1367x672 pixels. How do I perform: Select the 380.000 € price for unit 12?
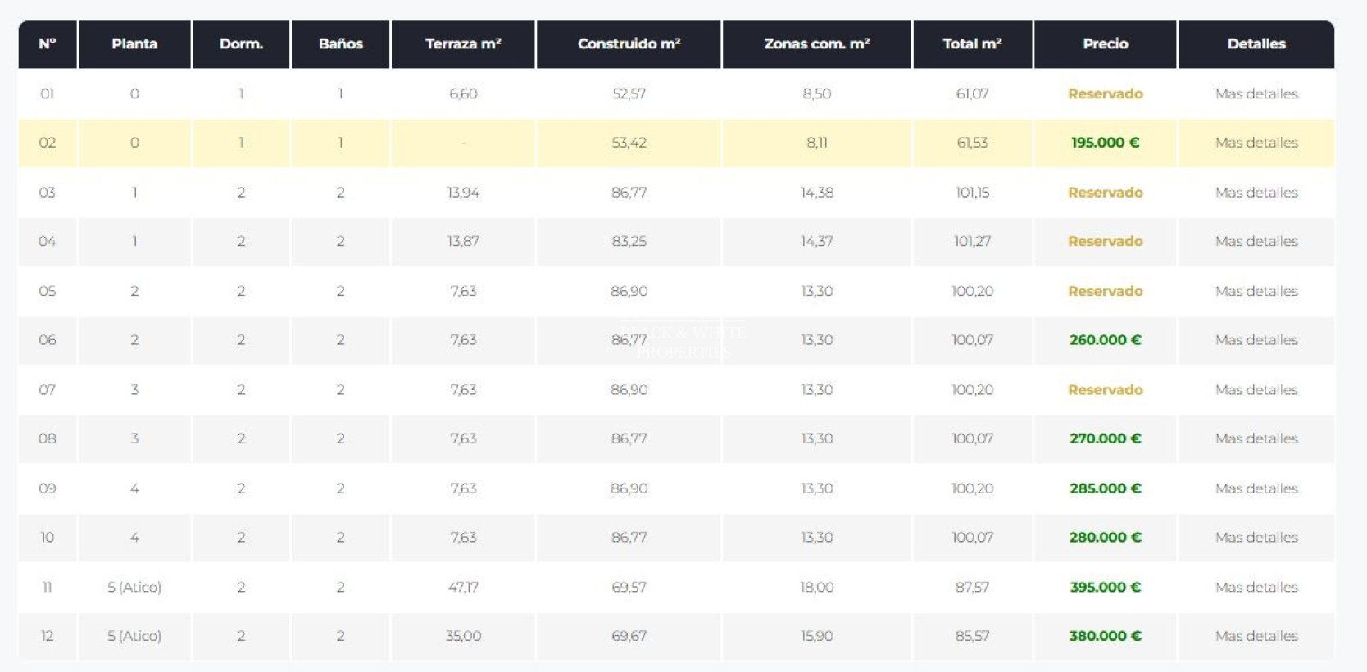(x=1105, y=636)
